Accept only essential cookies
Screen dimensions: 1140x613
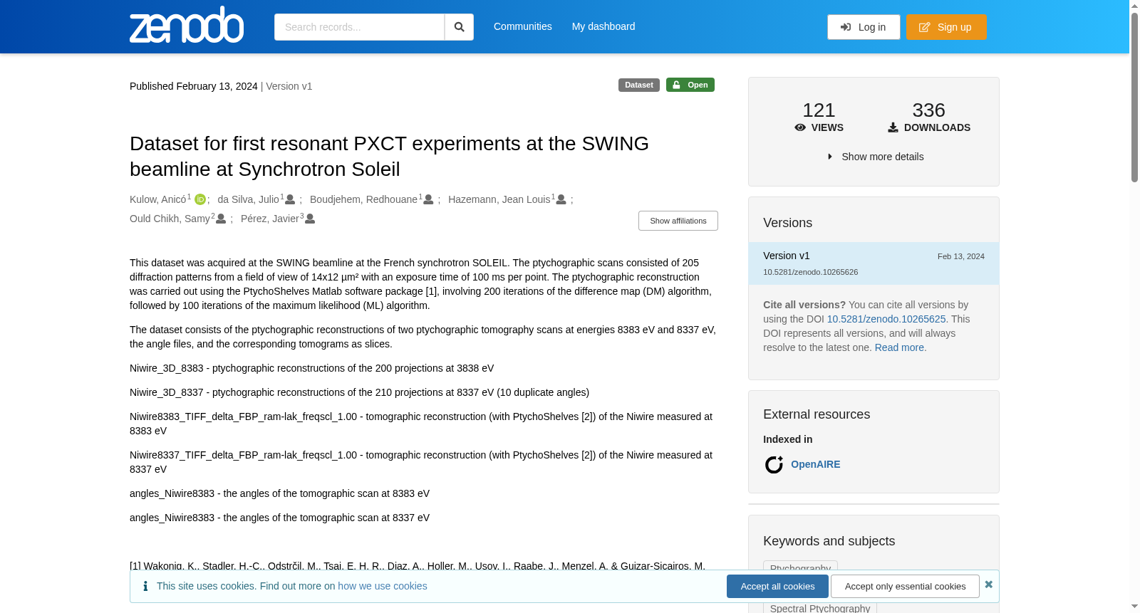click(x=905, y=587)
